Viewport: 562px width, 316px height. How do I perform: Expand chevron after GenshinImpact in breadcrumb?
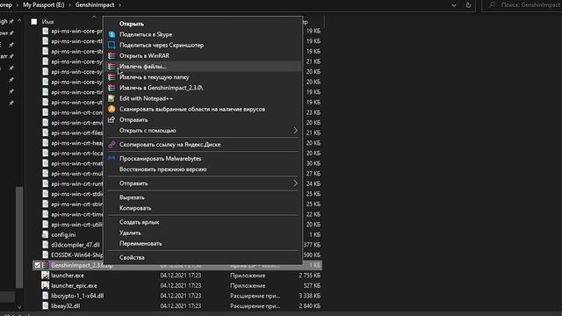tap(119, 5)
